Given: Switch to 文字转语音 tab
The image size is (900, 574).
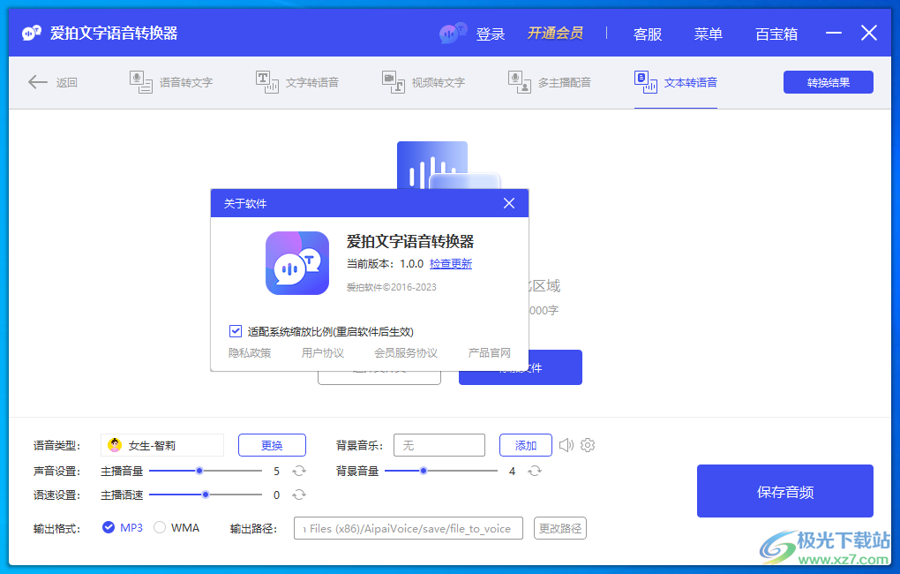Looking at the screenshot, I should tap(297, 82).
